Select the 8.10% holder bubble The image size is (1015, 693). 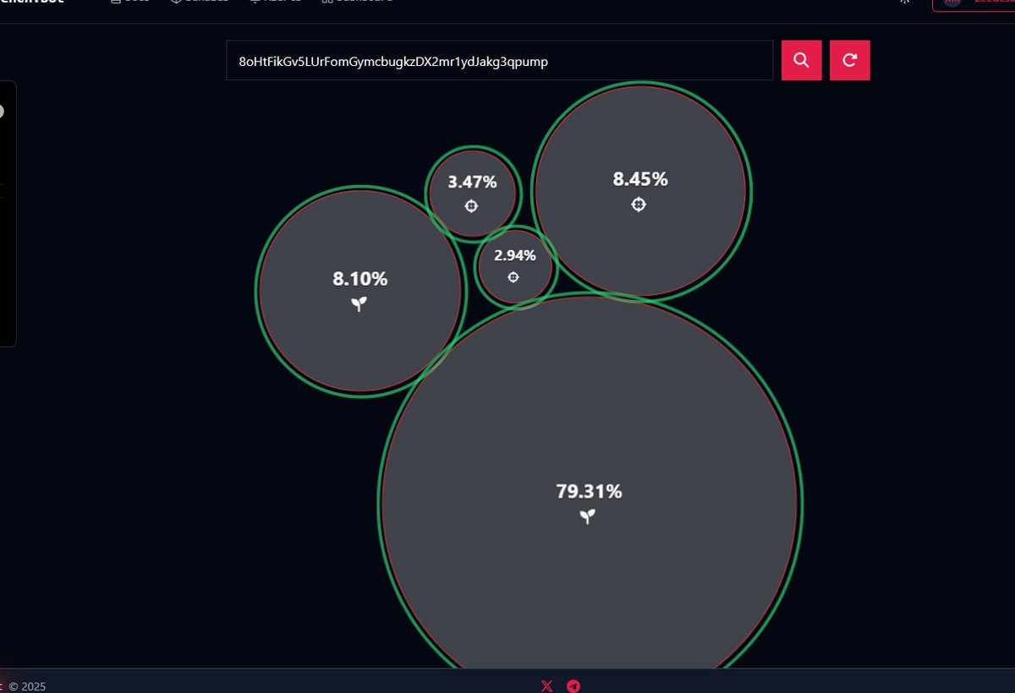[361, 291]
